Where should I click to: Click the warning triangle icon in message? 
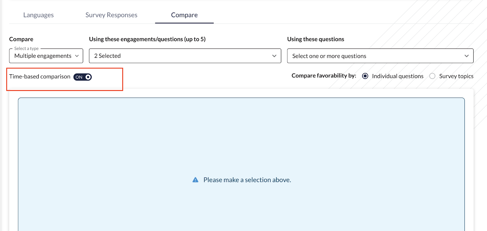click(195, 180)
